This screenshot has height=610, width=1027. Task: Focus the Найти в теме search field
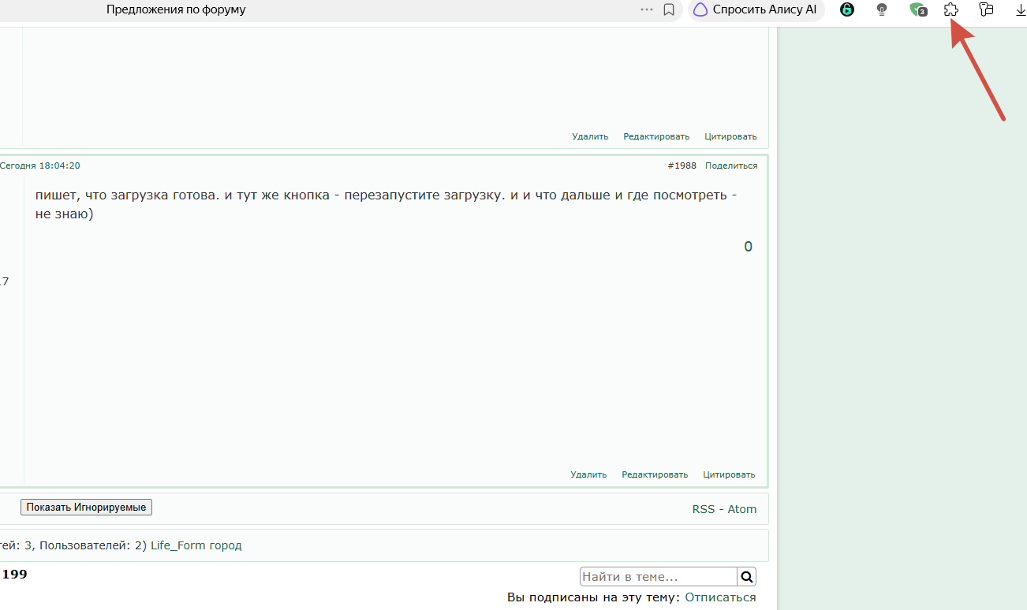(659, 576)
